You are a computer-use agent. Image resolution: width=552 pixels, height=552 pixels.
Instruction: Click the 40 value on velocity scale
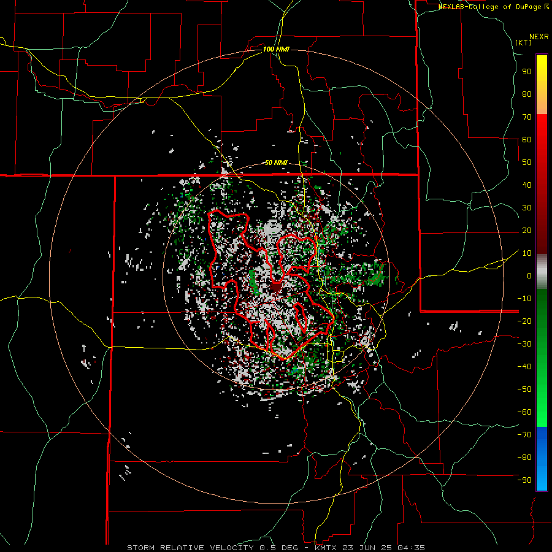pos(527,185)
